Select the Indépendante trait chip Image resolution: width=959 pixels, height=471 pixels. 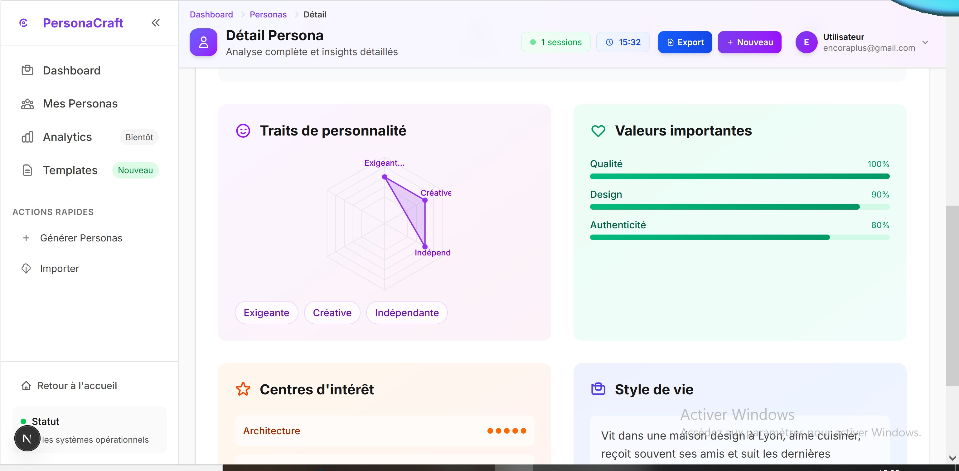tap(407, 313)
